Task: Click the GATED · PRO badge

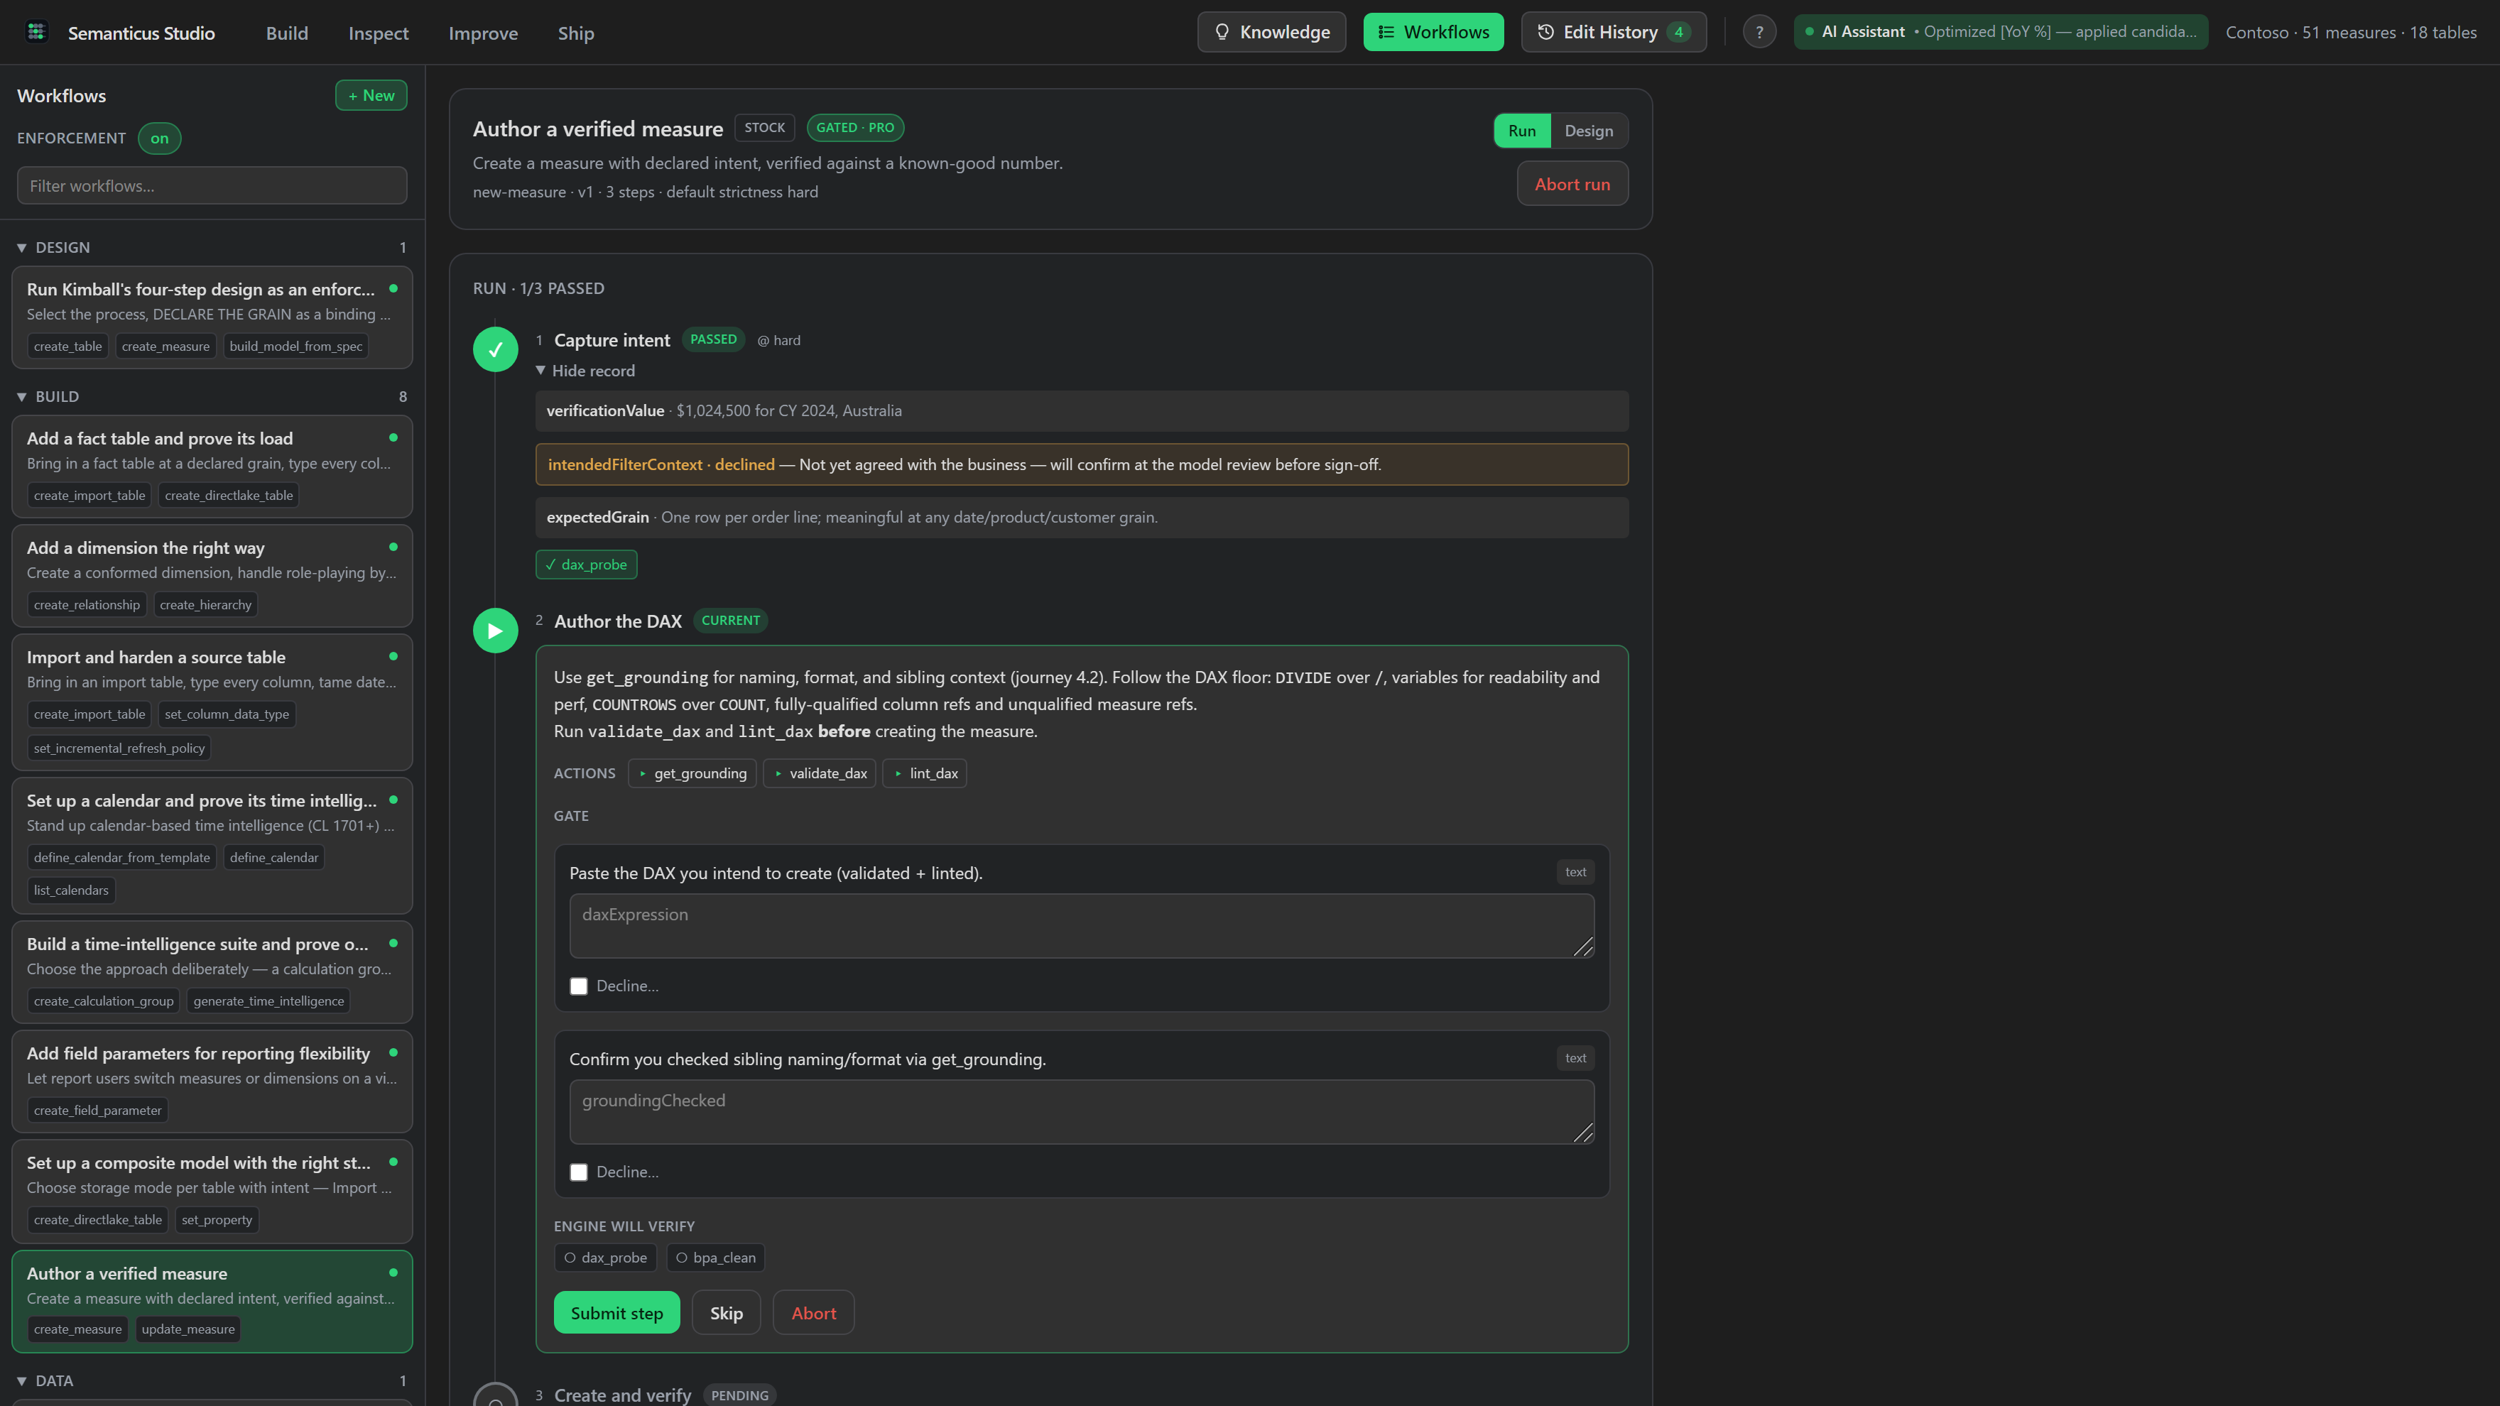Action: (x=855, y=128)
